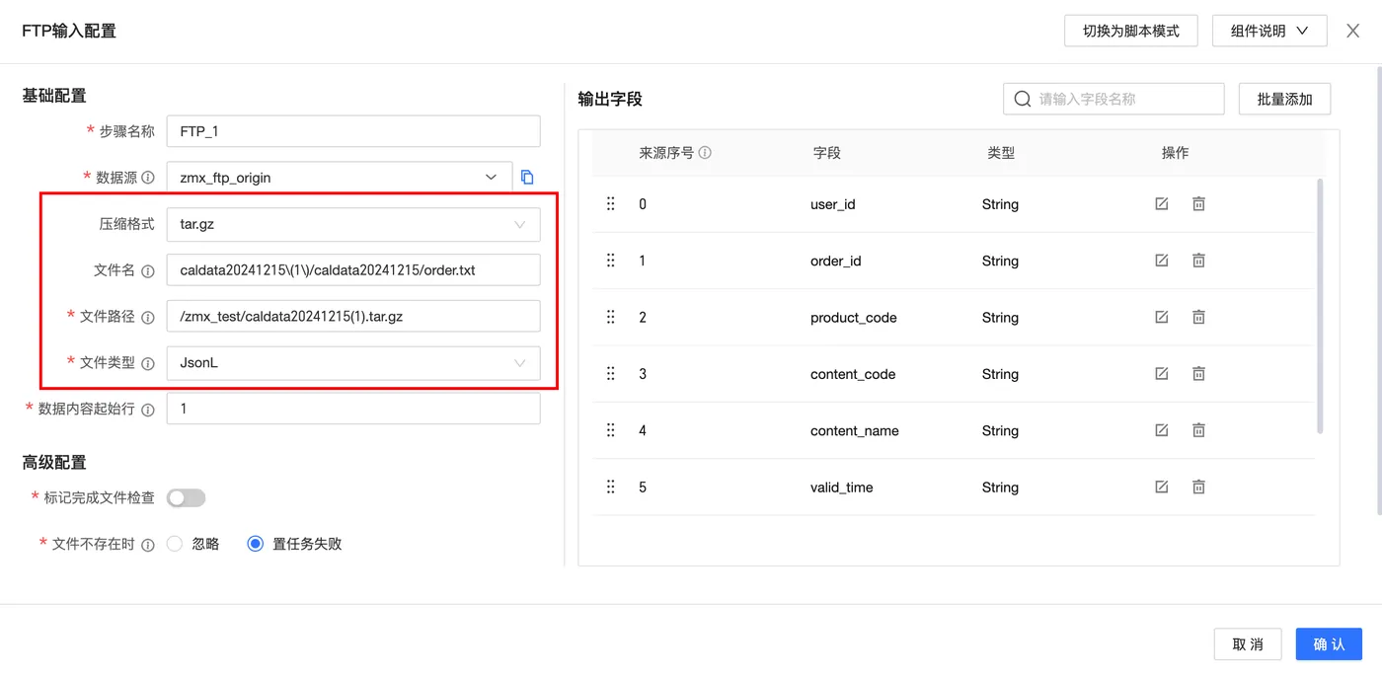Screen dimensions: 1382x677
Task: Click the 步骤名称 input containing FTP_1
Action: [353, 131]
